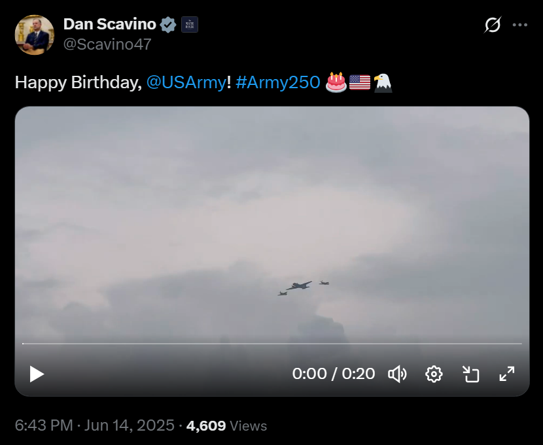Viewport: 543px width, 445px height.
Task: Open the three-dot More options menu
Action: (x=519, y=25)
